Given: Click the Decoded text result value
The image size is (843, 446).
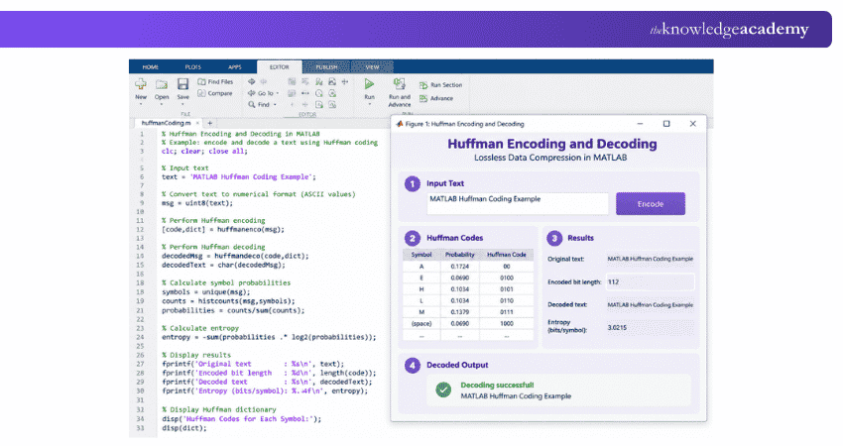Looking at the screenshot, I should tap(650, 304).
